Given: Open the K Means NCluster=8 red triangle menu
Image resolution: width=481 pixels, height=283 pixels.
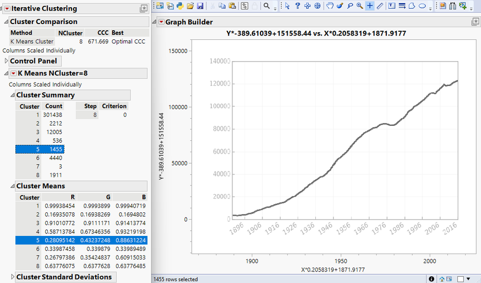Looking at the screenshot, I should pos(13,73).
